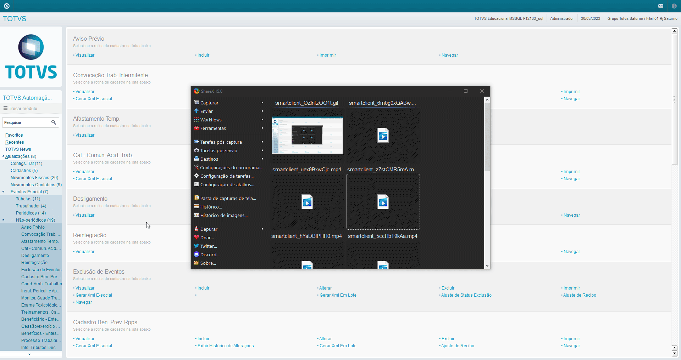Click the Pesquisar search input field
Image resolution: width=681 pixels, height=360 pixels.
point(27,122)
